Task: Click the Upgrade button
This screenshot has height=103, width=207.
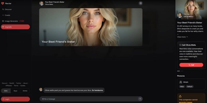Action: [x=16, y=27]
